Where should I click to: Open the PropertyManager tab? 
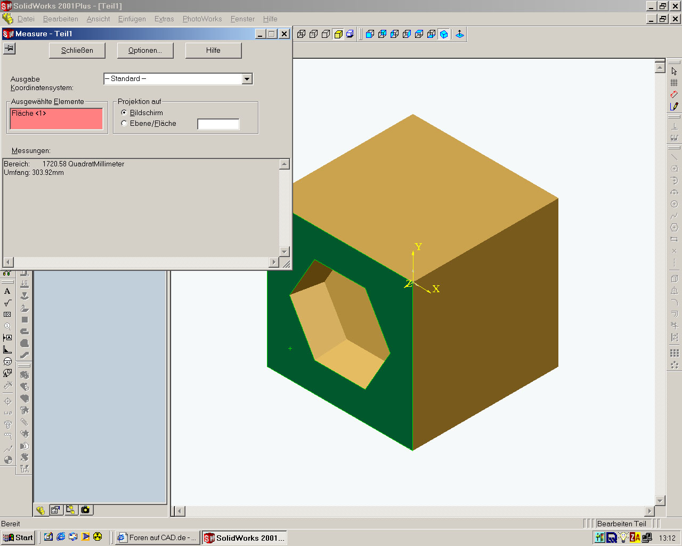pyautogui.click(x=55, y=510)
